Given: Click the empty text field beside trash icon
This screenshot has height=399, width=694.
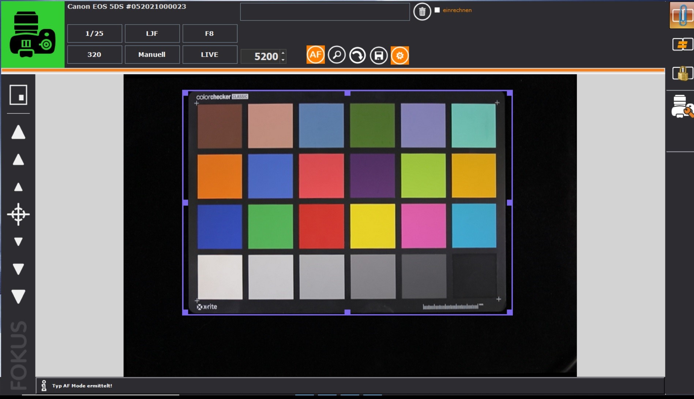Looking at the screenshot, I should (x=325, y=12).
